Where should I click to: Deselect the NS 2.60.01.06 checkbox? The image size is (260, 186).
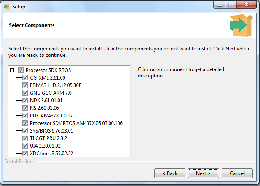click(x=25, y=108)
